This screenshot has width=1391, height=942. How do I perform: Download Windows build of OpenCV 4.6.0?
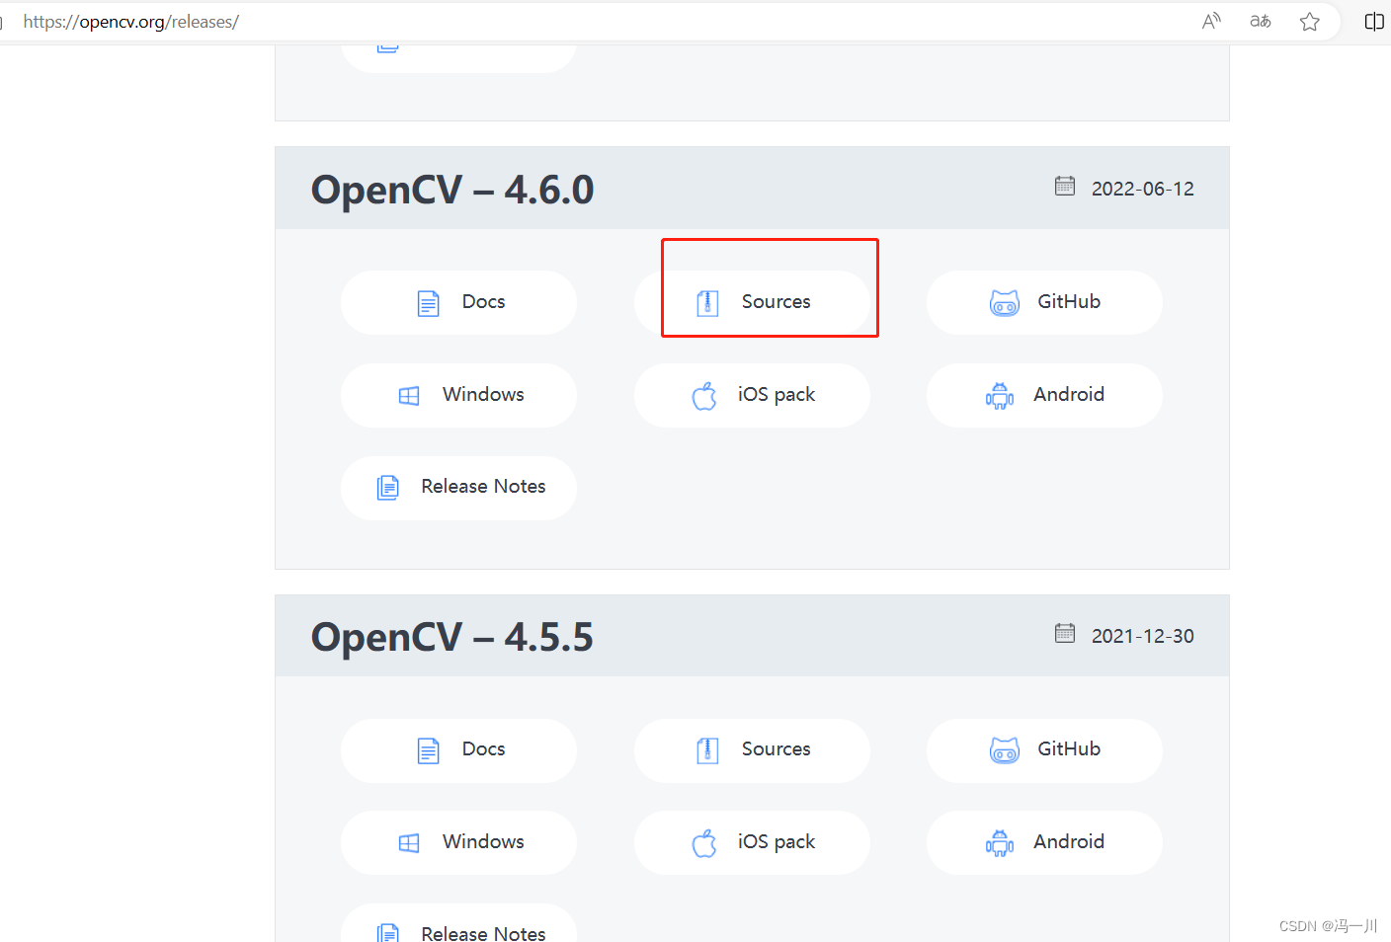click(458, 395)
